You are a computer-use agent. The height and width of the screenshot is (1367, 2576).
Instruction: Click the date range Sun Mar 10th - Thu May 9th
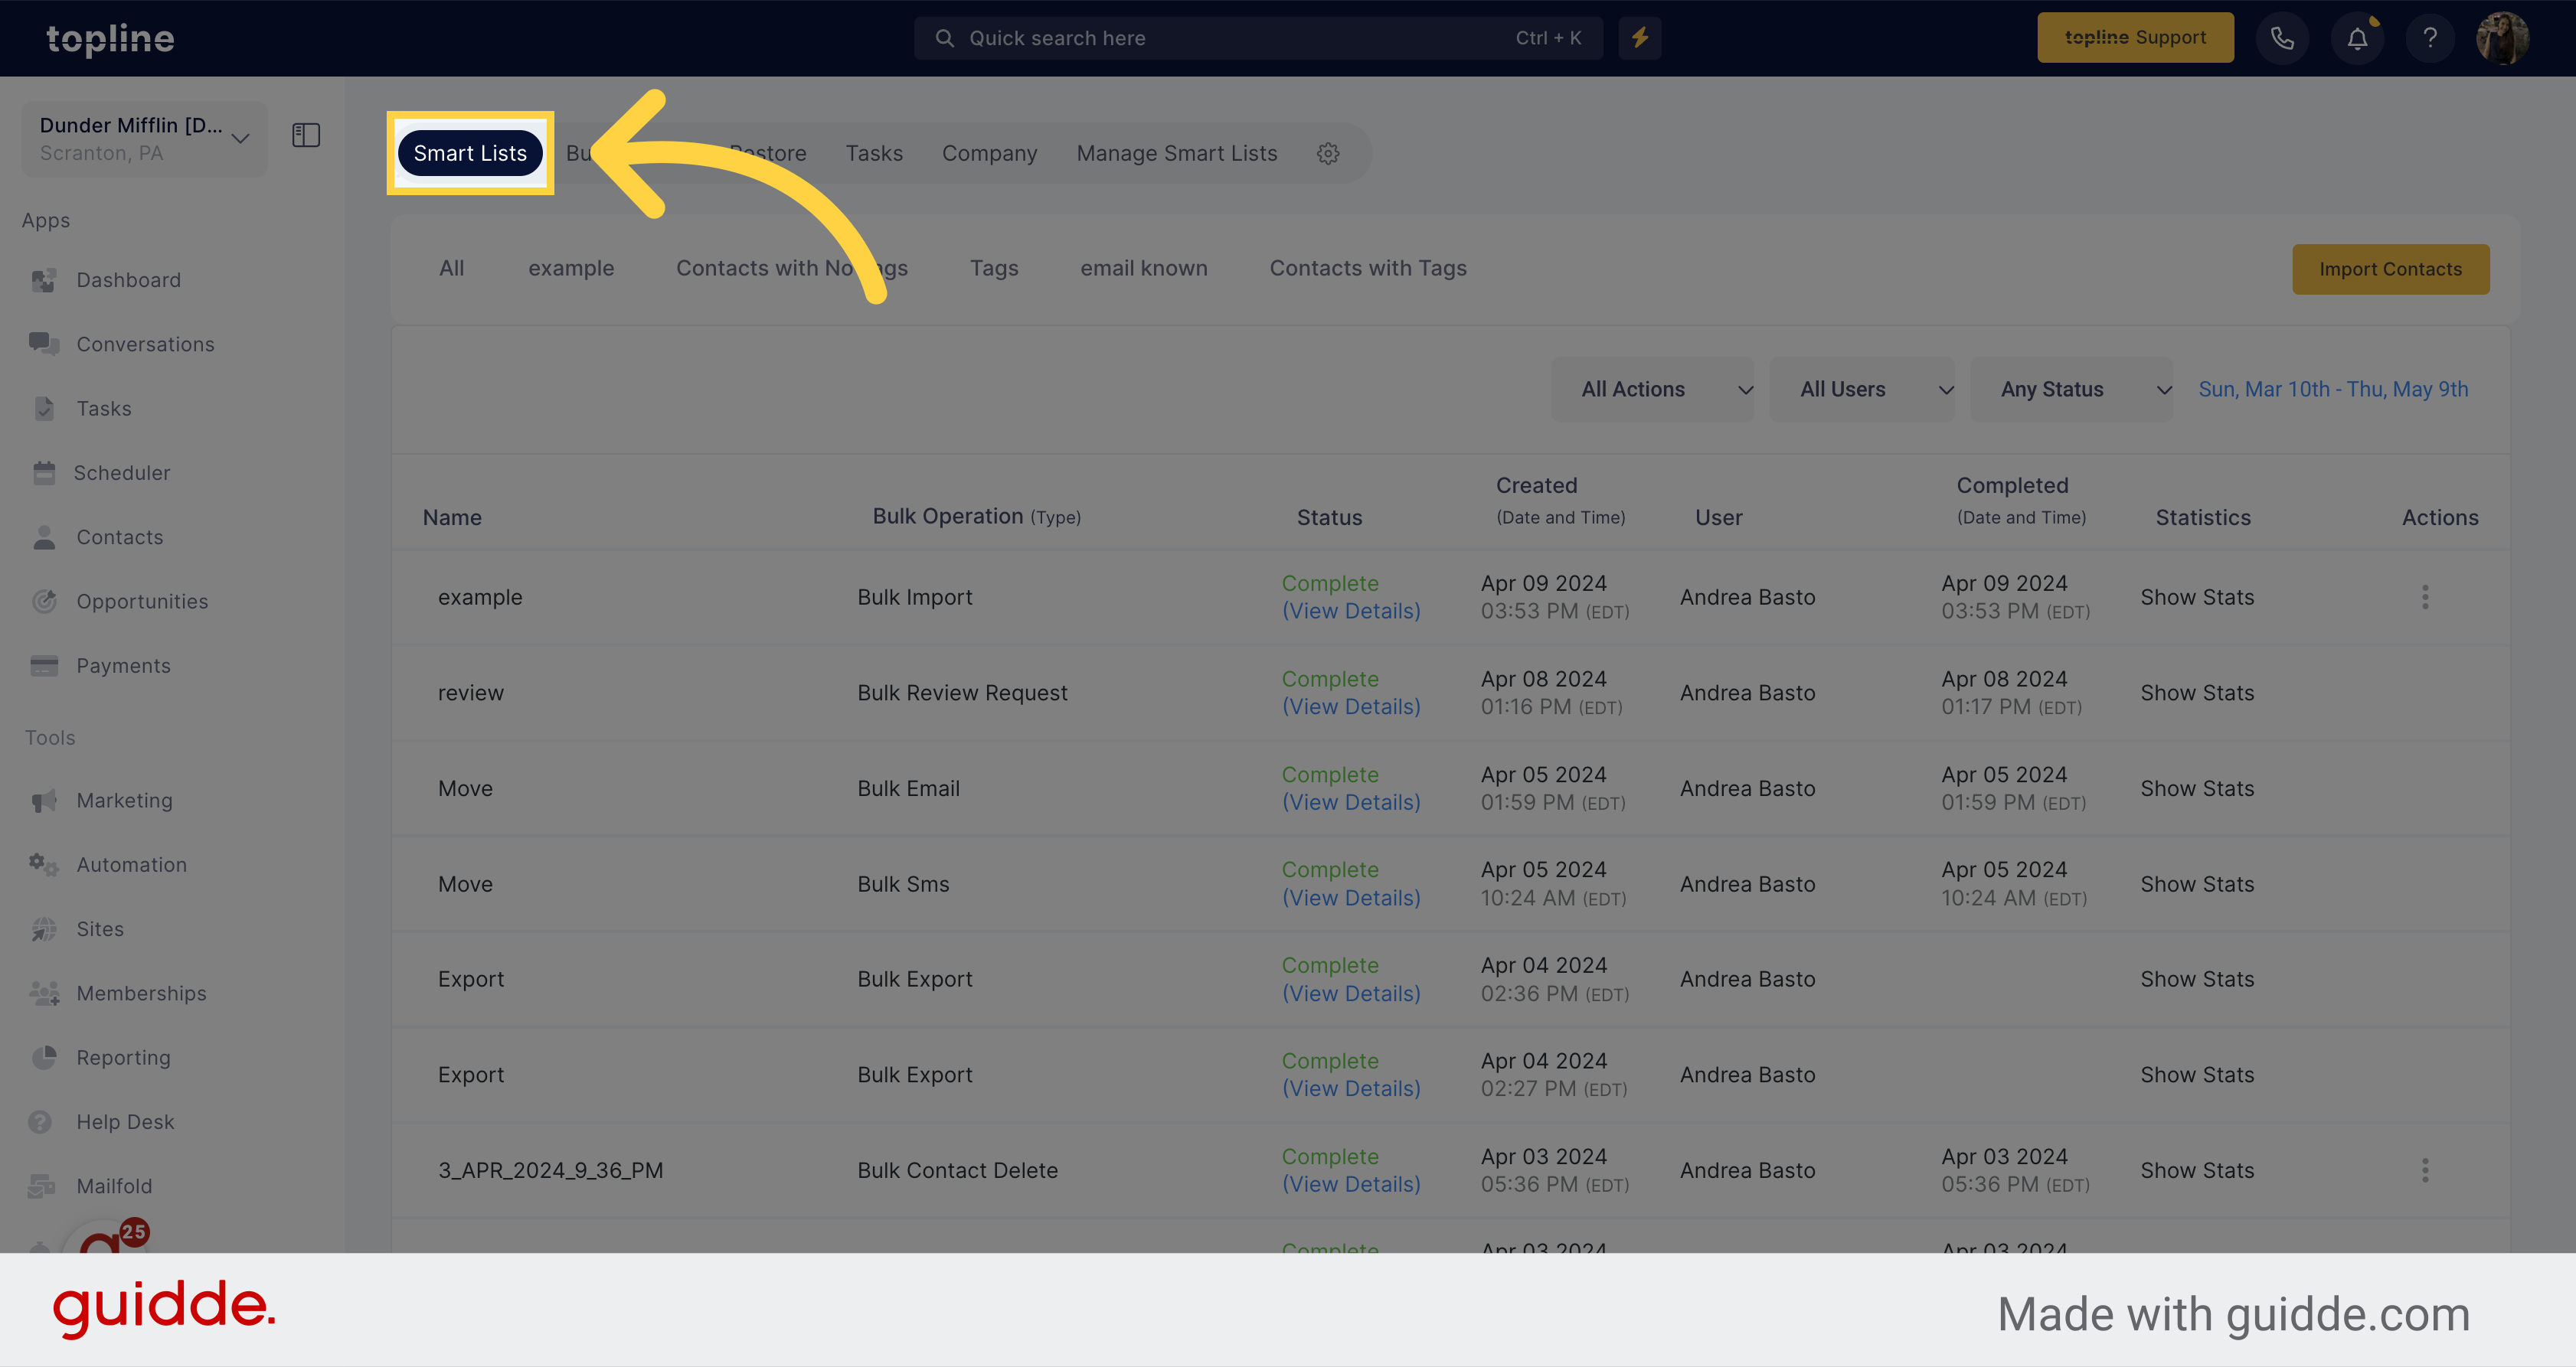(x=2334, y=388)
